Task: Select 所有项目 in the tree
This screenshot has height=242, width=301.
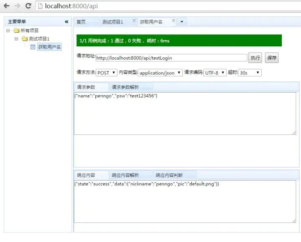Action: click(30, 30)
